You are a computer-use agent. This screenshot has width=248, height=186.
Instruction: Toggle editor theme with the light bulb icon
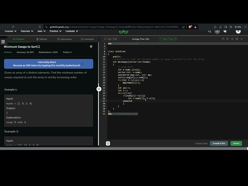click(108, 143)
